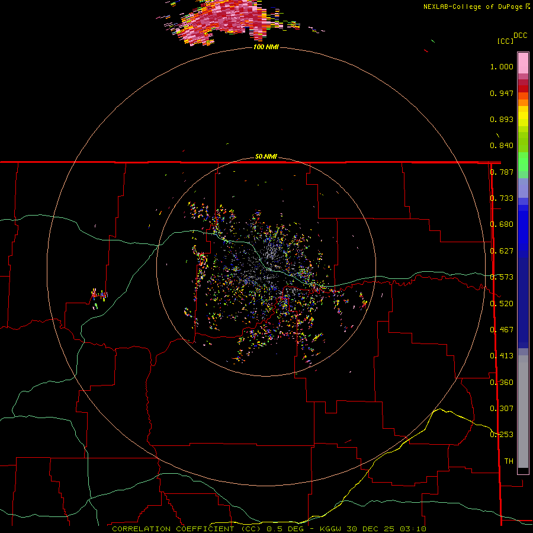Click the 100 NMI range ring label
Image resolution: width=533 pixels, height=533 pixels.
pyautogui.click(x=266, y=47)
